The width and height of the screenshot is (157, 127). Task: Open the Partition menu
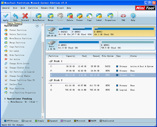click(33, 8)
